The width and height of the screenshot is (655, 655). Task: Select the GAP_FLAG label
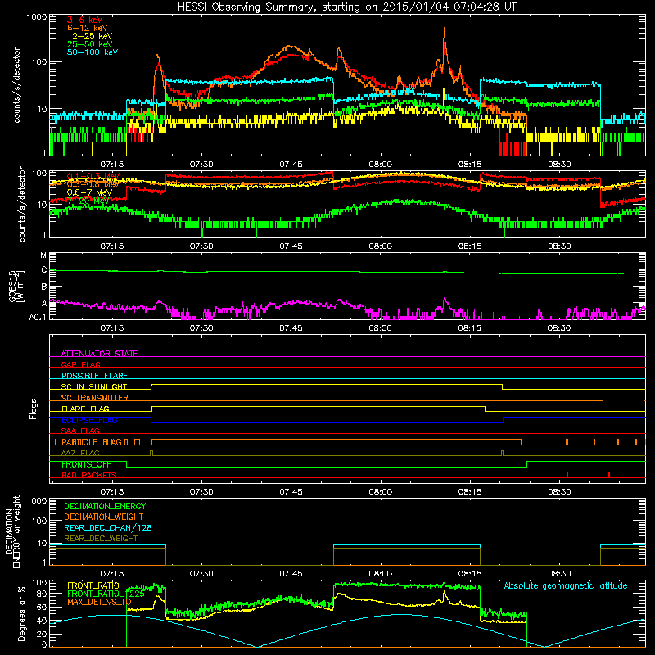tap(80, 364)
